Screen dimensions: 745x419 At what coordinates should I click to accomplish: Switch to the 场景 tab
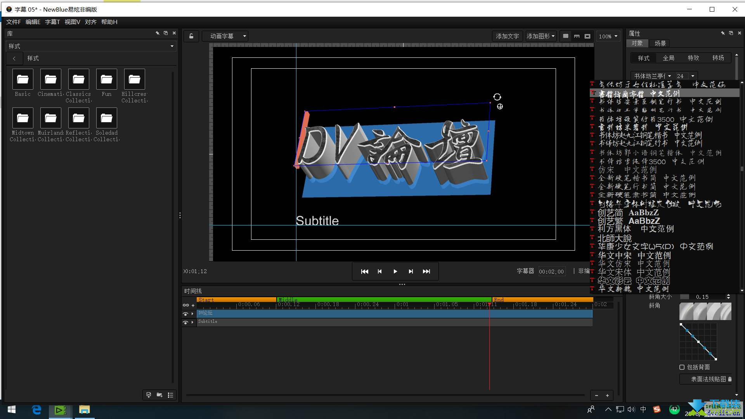click(660, 43)
